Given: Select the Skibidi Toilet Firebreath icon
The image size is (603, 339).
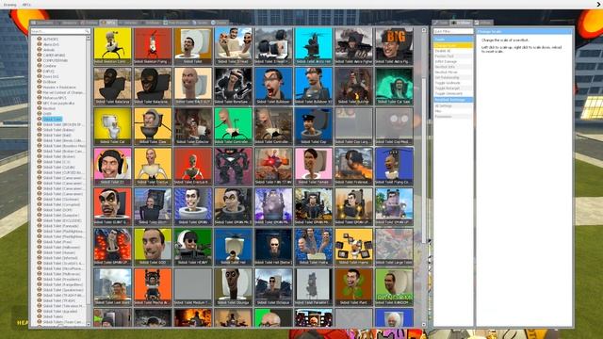Looking at the screenshot, I should pos(353,166).
